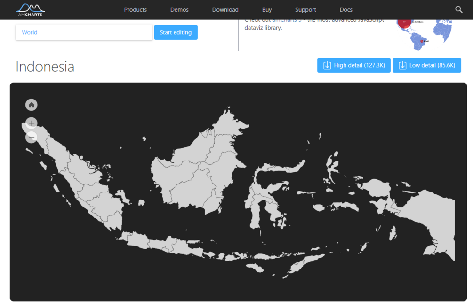This screenshot has width=473, height=307.
Task: Click the download icon on High detail button
Action: point(327,65)
